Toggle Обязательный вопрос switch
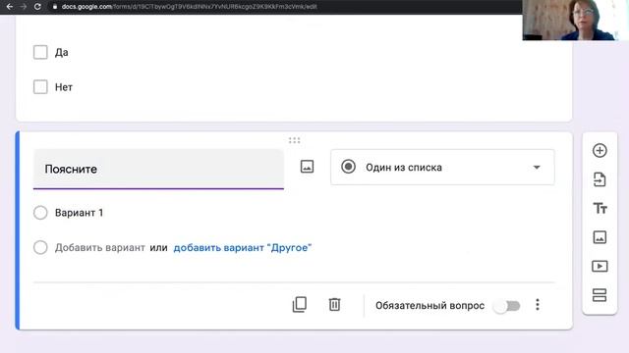 tap(507, 306)
